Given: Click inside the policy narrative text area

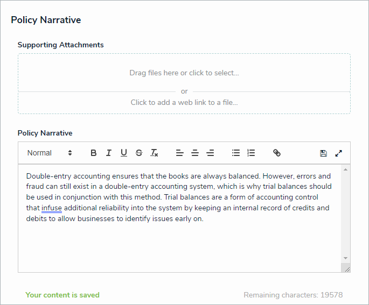Looking at the screenshot, I should pos(178,242).
